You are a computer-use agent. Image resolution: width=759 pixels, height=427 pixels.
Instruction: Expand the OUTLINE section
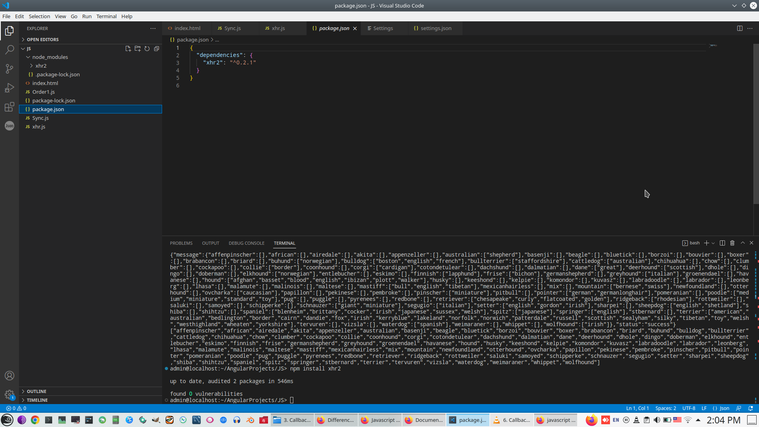[x=36, y=391]
